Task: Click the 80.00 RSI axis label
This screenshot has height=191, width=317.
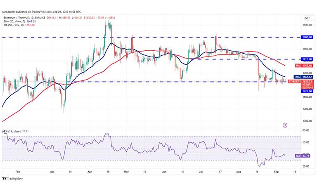Action: click(306, 130)
